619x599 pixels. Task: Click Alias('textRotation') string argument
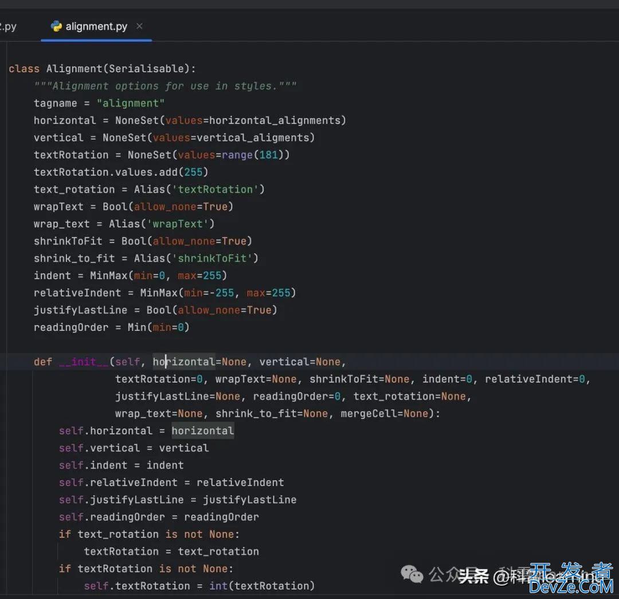click(x=216, y=189)
